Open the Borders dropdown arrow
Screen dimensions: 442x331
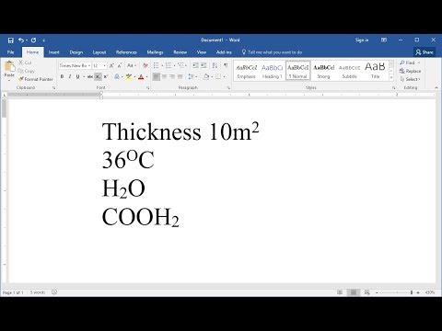(225, 76)
